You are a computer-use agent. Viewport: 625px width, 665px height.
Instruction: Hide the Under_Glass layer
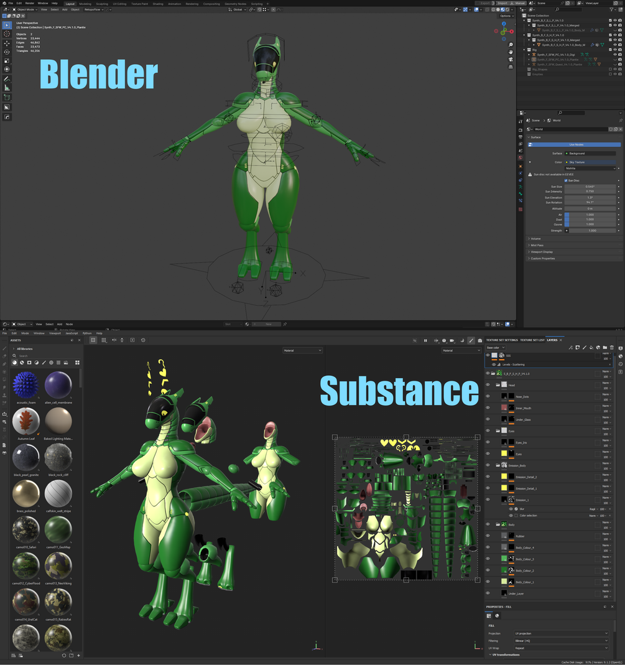pyautogui.click(x=488, y=419)
